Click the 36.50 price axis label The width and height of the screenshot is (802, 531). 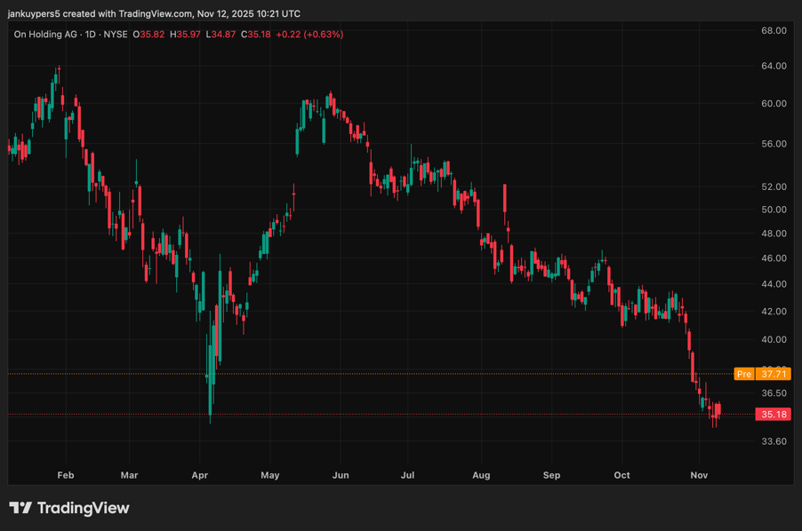coord(774,393)
